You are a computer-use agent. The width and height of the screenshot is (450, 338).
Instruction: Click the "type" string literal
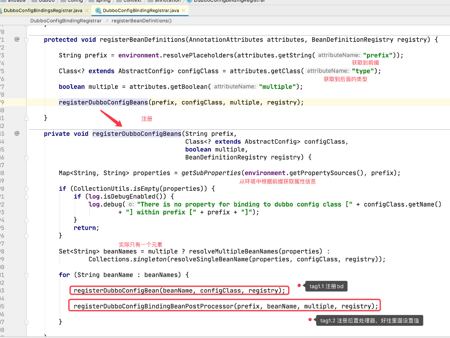[363, 71]
